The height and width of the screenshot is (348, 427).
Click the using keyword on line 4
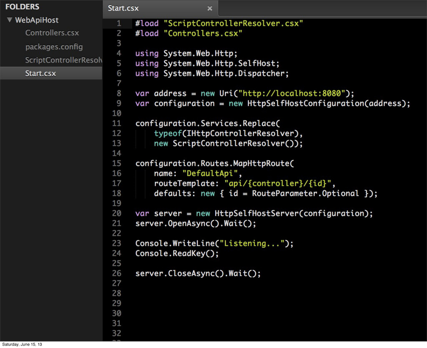tap(147, 54)
